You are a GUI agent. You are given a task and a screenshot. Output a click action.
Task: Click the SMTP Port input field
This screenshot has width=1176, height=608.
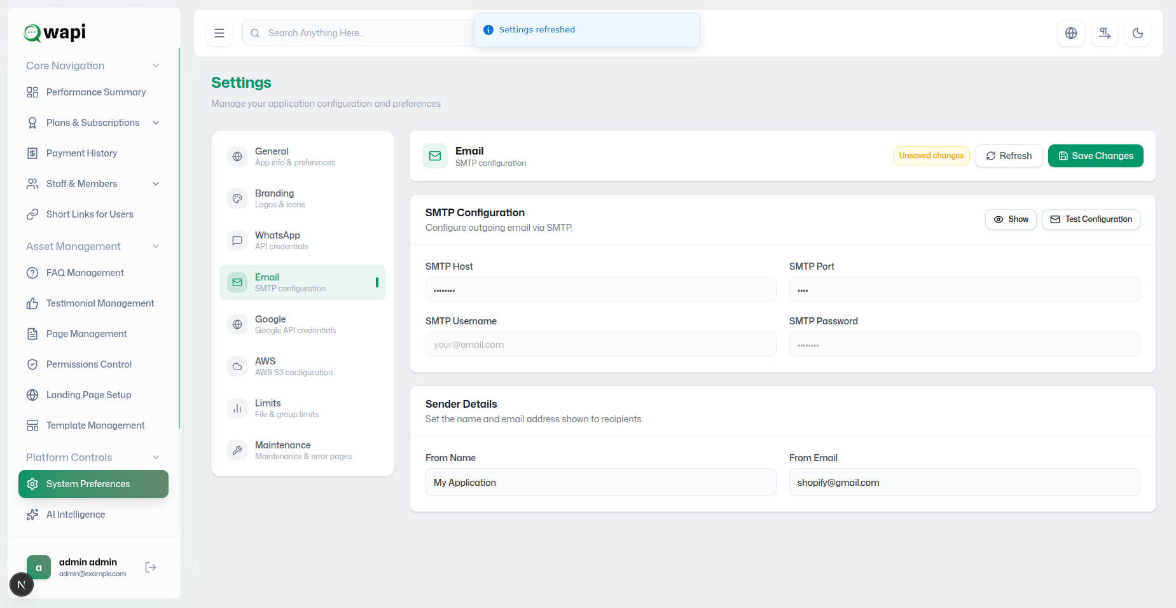tap(965, 289)
